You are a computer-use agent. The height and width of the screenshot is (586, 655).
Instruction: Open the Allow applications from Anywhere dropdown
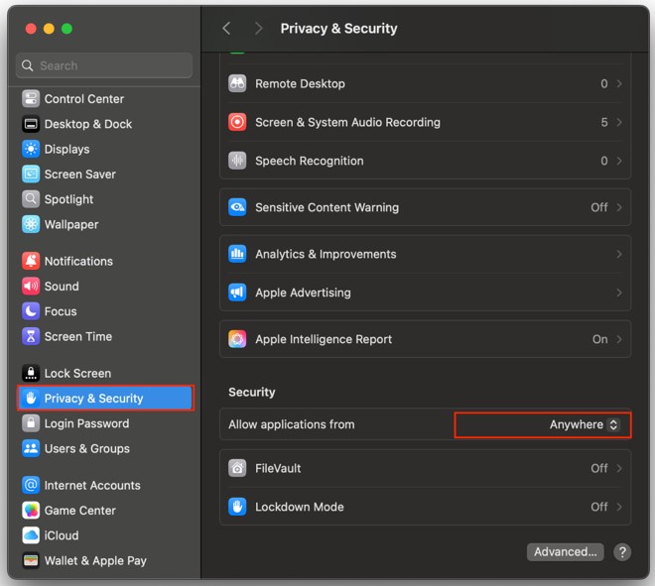pos(584,425)
